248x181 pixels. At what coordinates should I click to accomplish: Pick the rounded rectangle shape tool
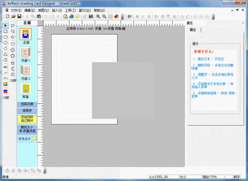pyautogui.click(x=5, y=37)
